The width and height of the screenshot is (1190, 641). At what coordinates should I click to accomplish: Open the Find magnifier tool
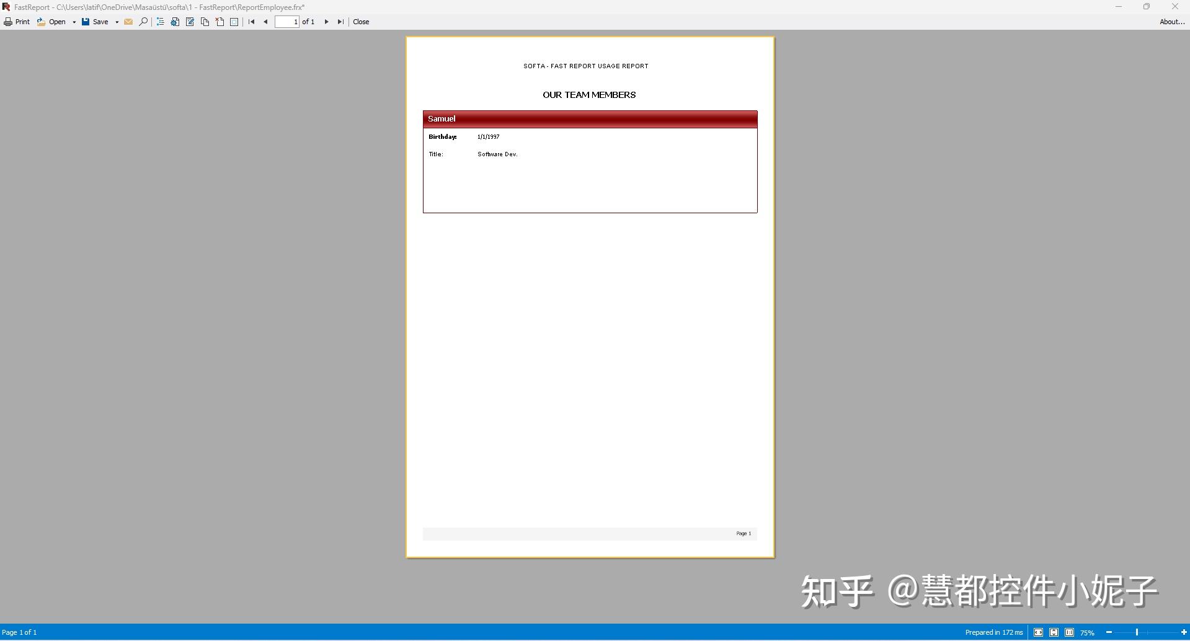pos(143,22)
